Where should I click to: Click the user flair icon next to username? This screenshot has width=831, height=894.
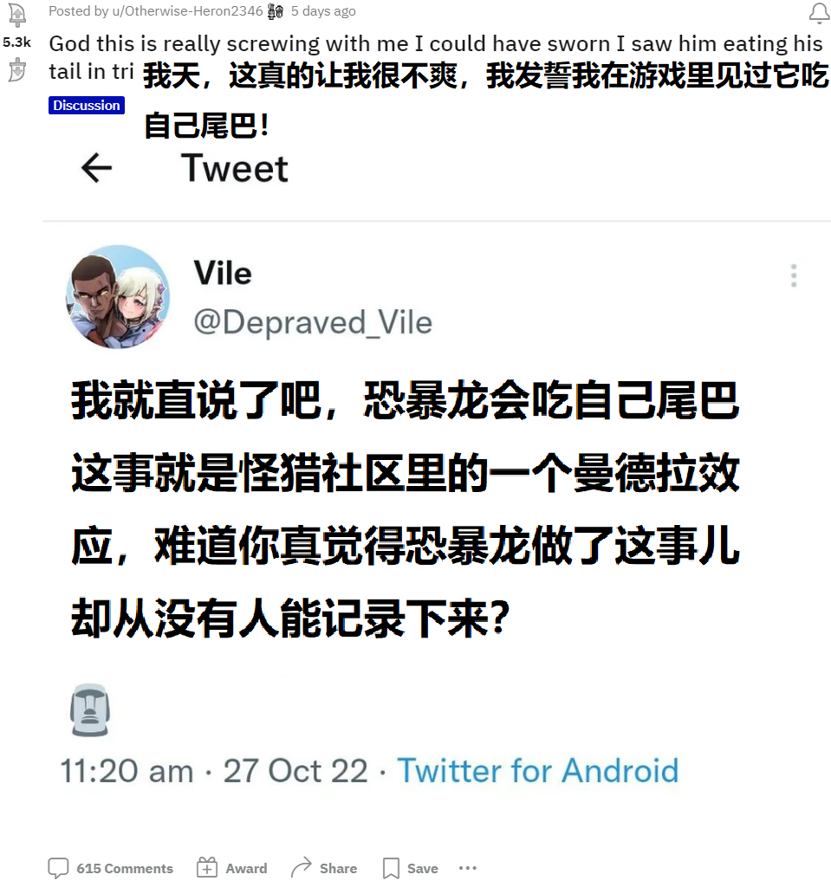tap(276, 11)
